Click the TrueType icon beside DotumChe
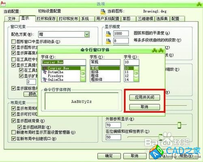203x162 pixels. [45, 72]
